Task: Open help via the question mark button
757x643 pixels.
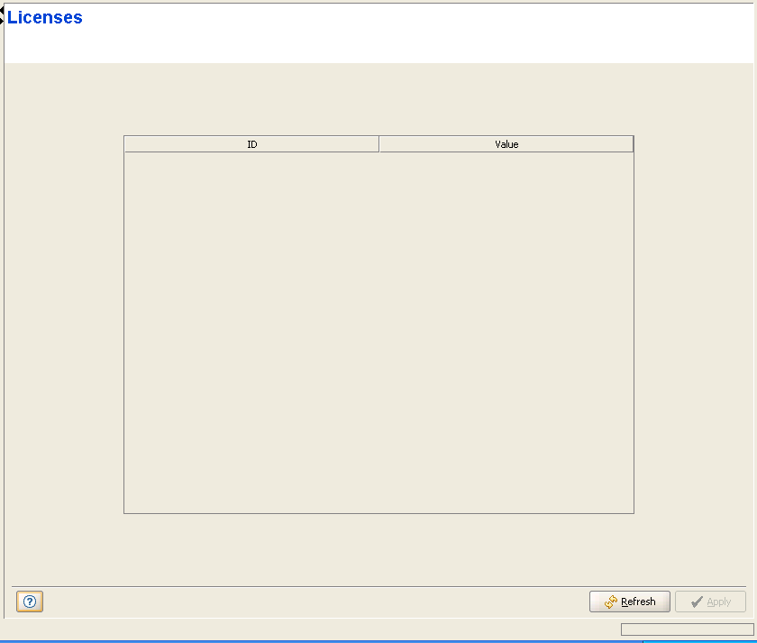Action: click(29, 602)
